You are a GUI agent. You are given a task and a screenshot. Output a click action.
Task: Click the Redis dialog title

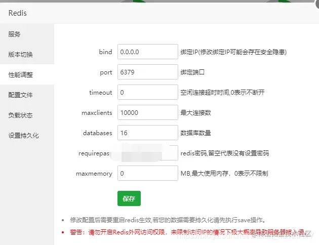click(x=18, y=13)
